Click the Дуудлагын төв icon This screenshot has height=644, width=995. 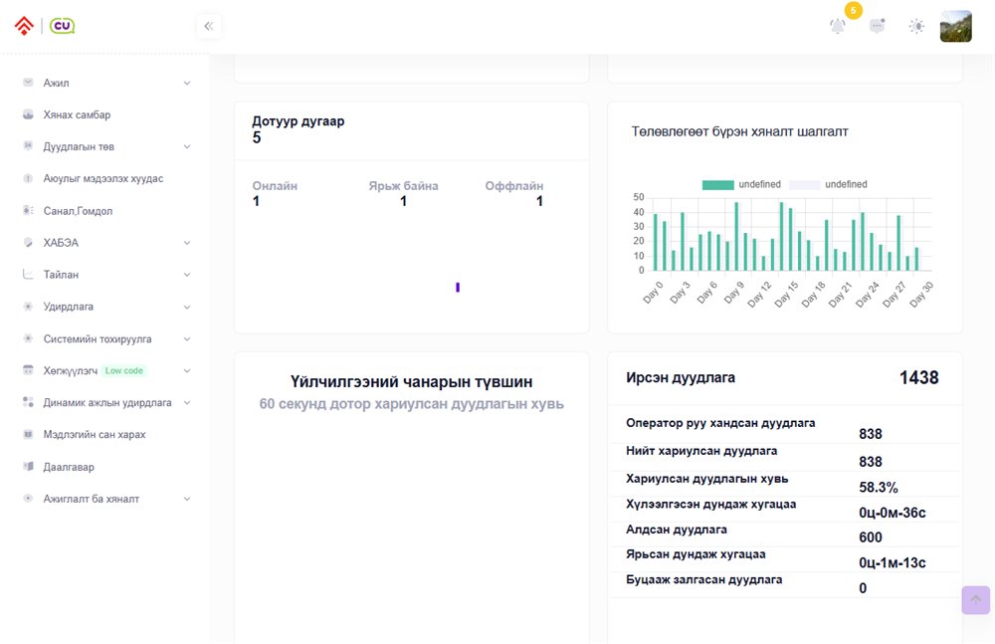coord(28,146)
